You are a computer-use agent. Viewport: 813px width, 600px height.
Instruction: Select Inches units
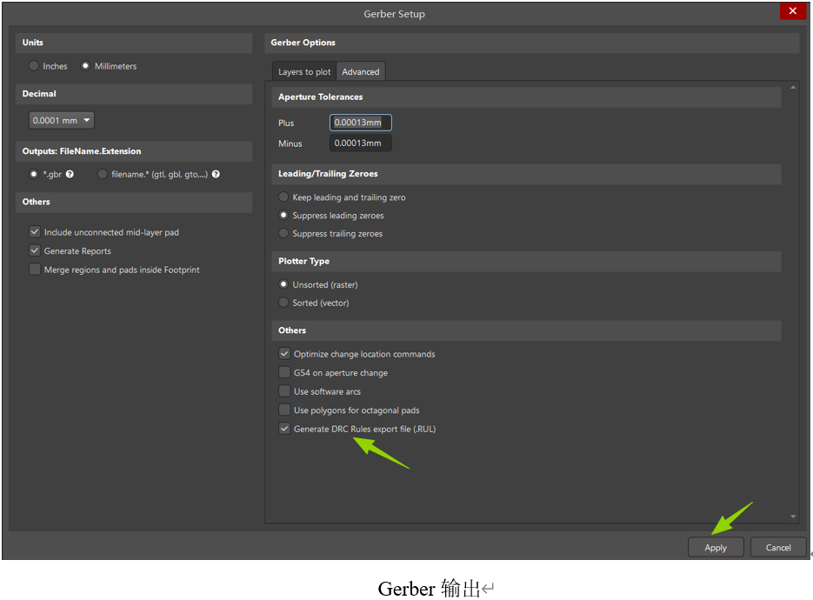[x=34, y=66]
